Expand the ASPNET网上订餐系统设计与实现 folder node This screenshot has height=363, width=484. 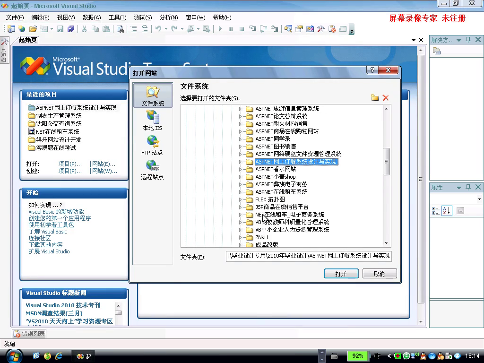tap(240, 162)
